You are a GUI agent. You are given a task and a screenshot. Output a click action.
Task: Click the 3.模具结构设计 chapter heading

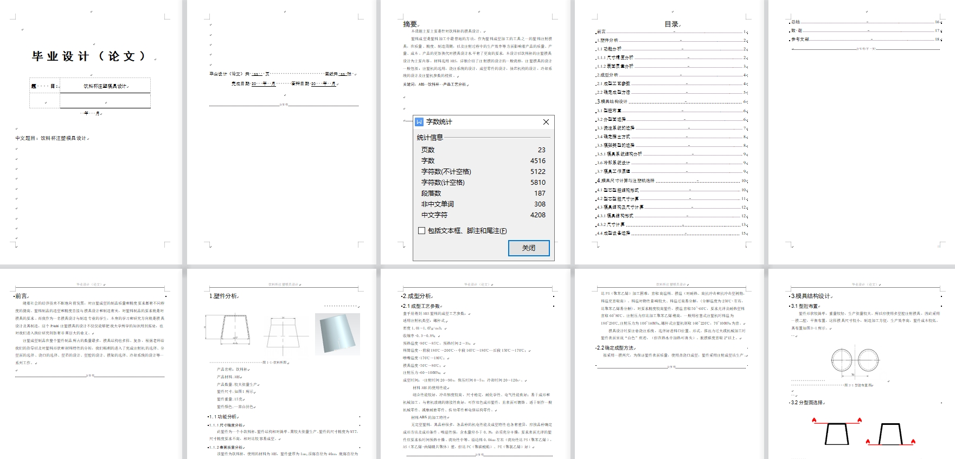click(810, 296)
